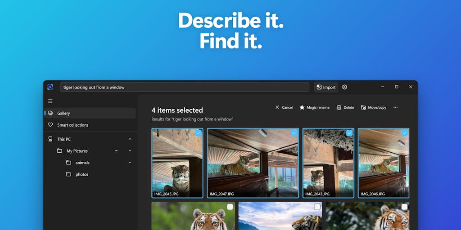Close the app window

tap(411, 87)
